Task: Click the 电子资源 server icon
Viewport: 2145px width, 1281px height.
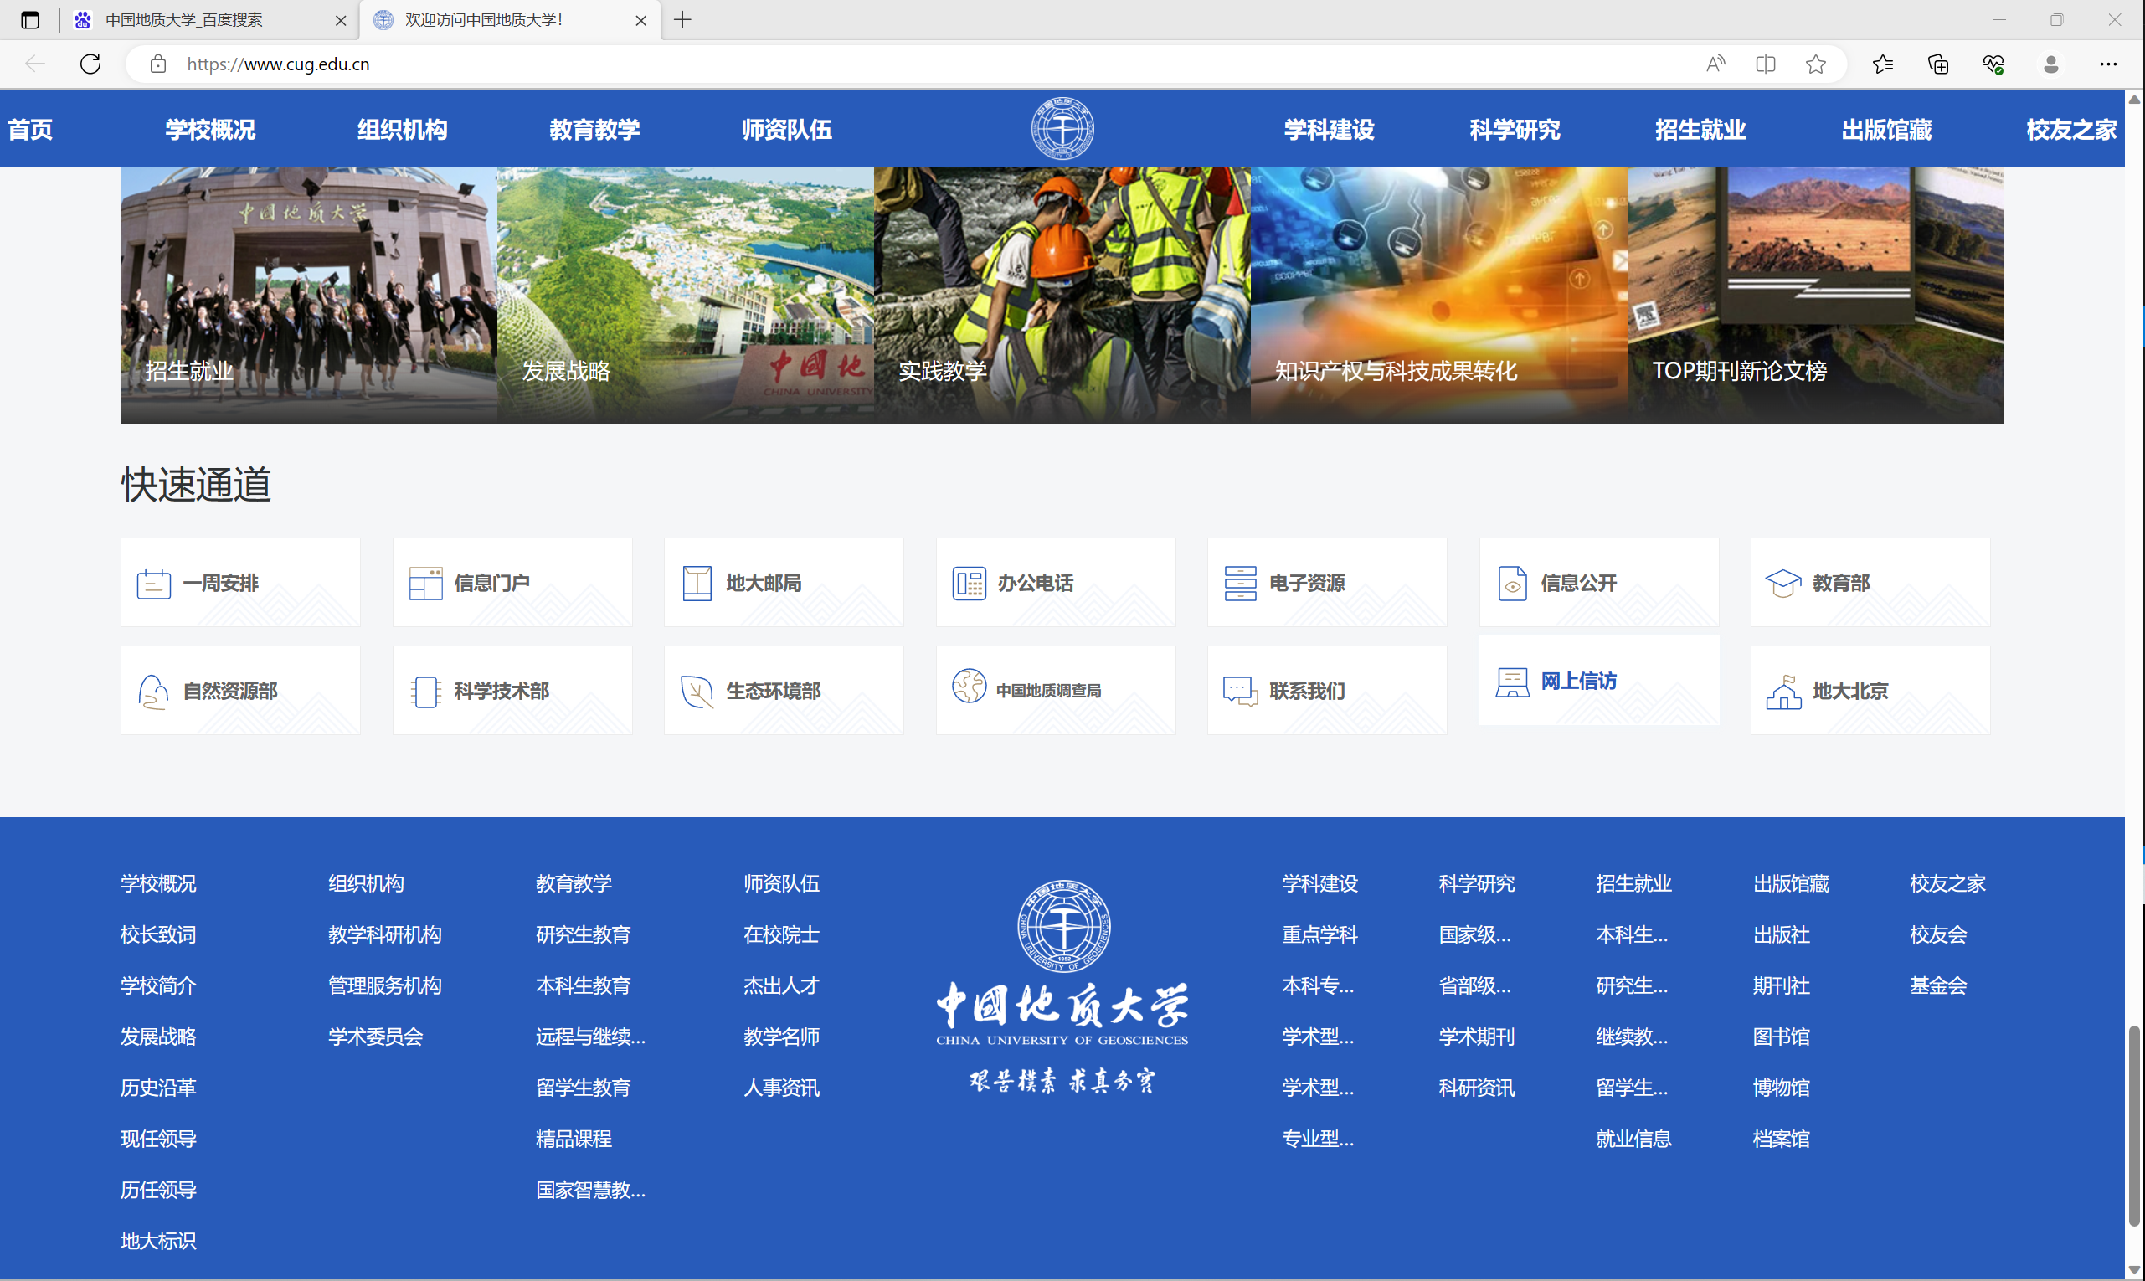Action: [1241, 584]
